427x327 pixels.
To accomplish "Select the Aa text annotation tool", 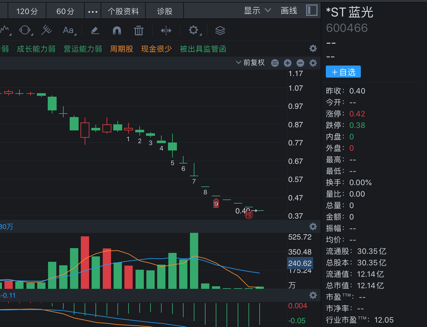I will [x=68, y=31].
